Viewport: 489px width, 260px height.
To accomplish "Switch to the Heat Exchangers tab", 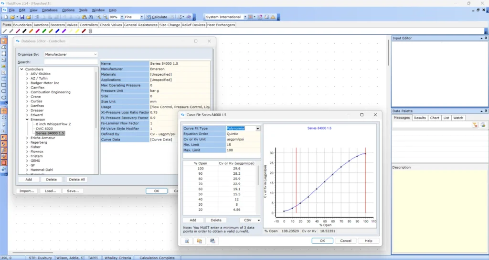I will 221,25.
